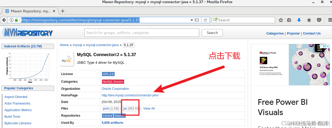Open the MySQL Drivers category tag
Viewport: 332px width, 128px height.
pos(113,82)
